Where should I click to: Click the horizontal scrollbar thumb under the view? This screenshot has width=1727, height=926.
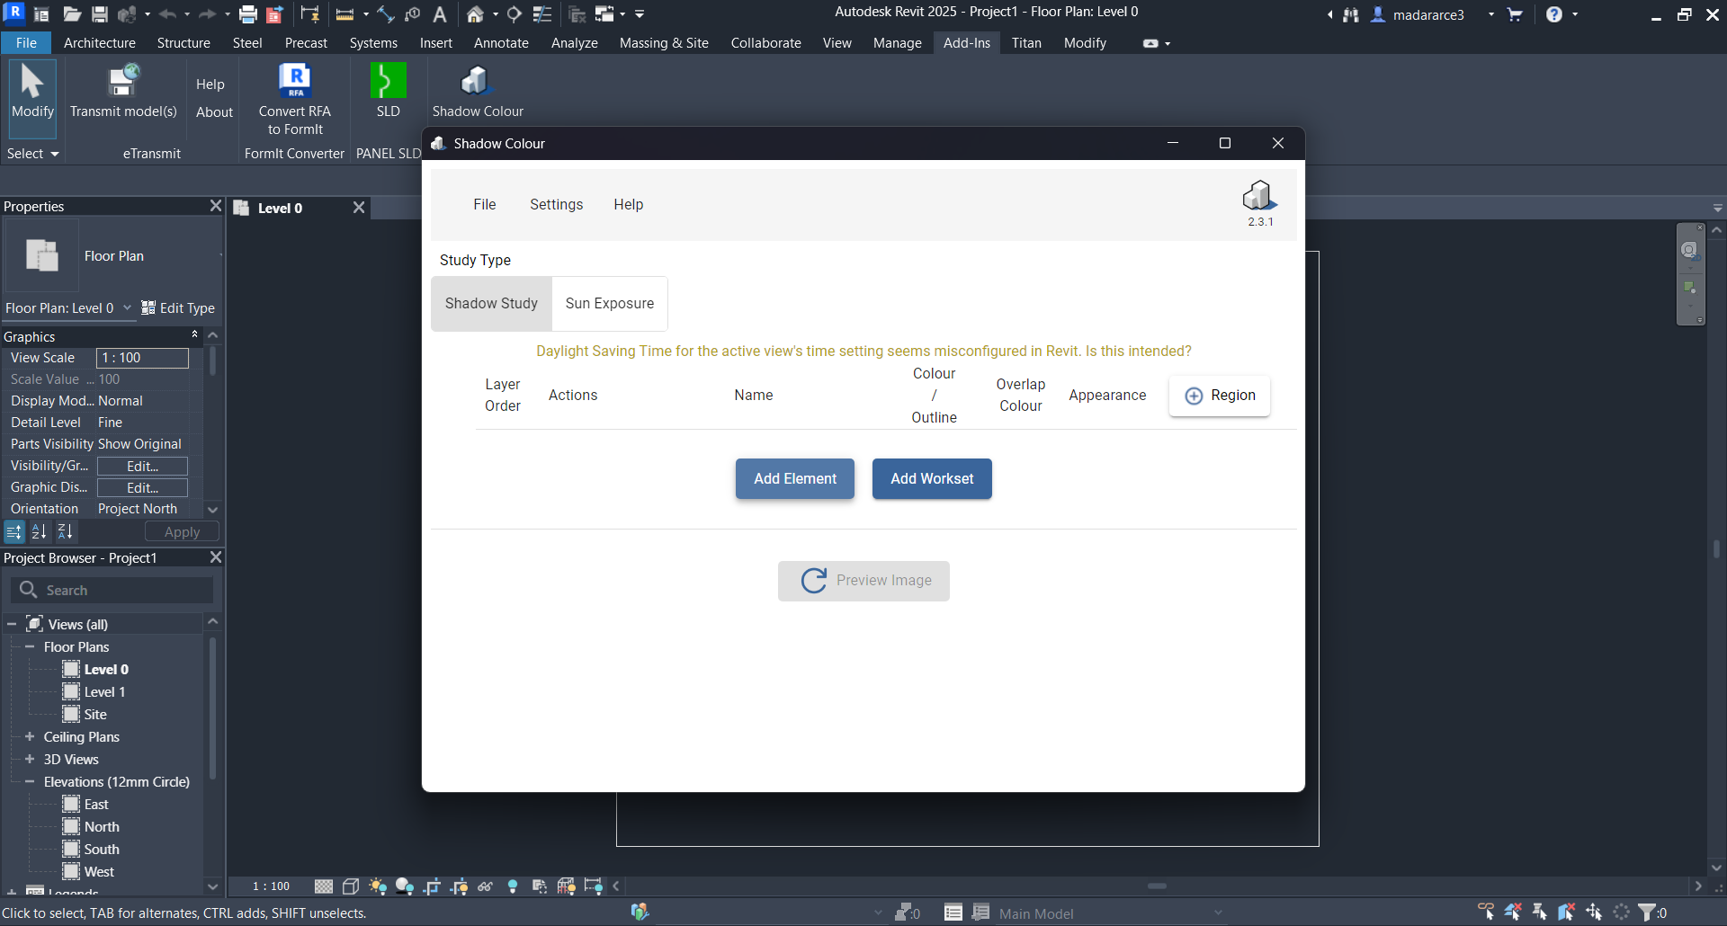(x=1157, y=886)
